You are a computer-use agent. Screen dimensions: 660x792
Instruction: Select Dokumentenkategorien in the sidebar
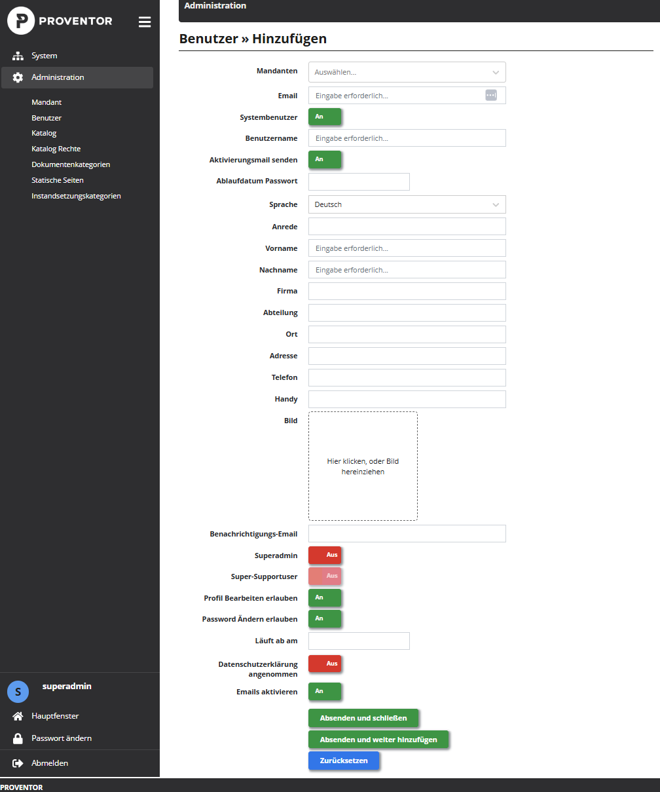coord(71,164)
